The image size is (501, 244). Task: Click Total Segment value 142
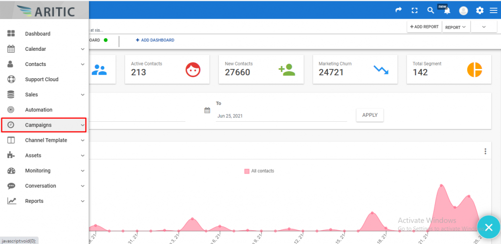tap(420, 72)
